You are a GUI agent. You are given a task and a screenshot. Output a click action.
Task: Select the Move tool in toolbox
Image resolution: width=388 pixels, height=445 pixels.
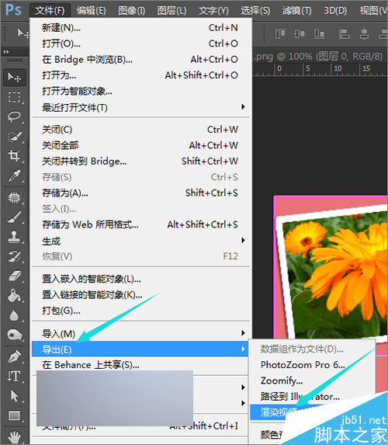[x=14, y=77]
